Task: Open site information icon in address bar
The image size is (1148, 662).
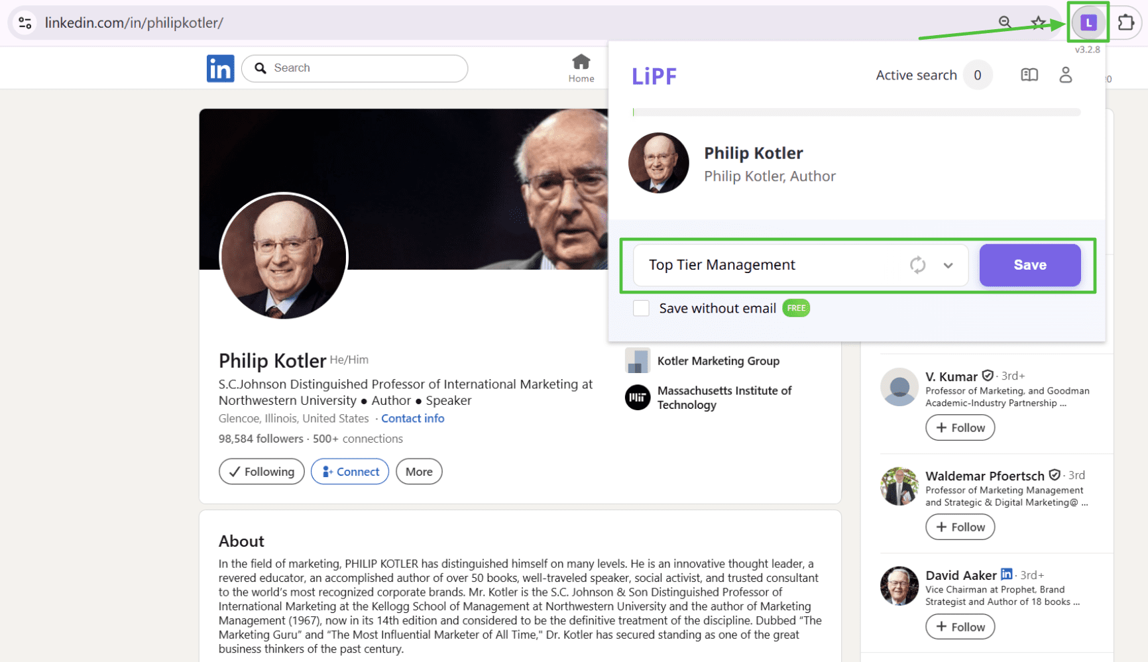Action: coord(25,23)
